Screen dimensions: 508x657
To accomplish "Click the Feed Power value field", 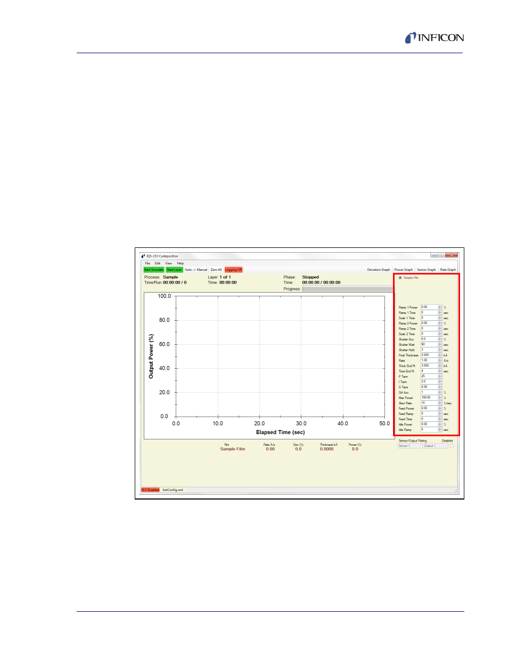I will click(x=429, y=408).
